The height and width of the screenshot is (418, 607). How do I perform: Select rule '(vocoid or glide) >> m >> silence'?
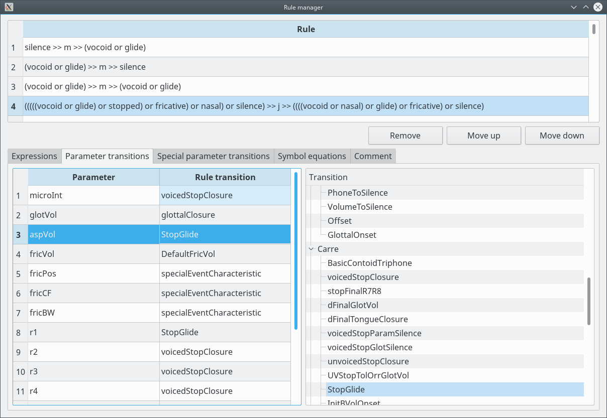306,67
